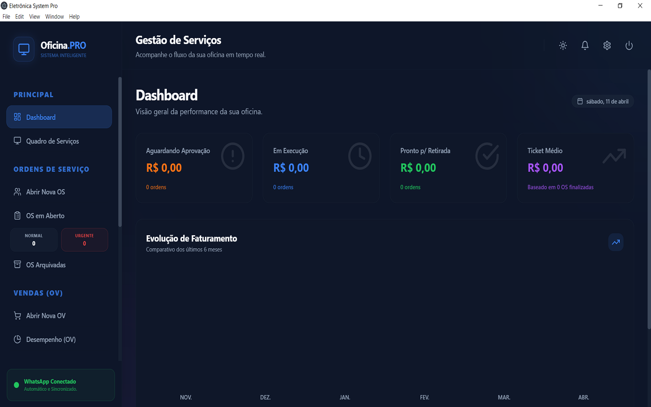Open the Edit menu
651x407 pixels.
tap(19, 17)
